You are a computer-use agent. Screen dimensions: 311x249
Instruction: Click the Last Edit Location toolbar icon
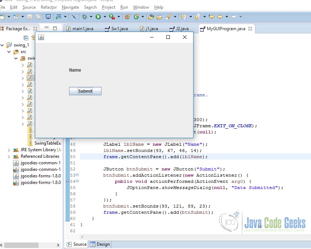click(211, 17)
